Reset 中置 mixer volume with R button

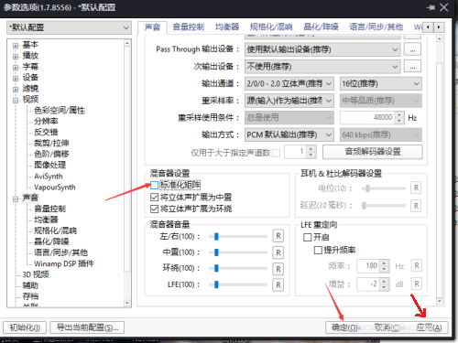click(x=278, y=252)
